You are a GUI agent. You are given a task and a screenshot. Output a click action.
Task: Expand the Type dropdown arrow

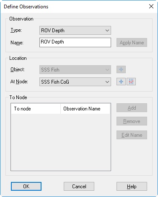point(107,31)
